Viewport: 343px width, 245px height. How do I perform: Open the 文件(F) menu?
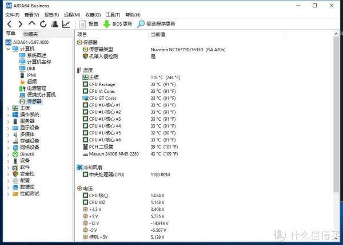13,15
